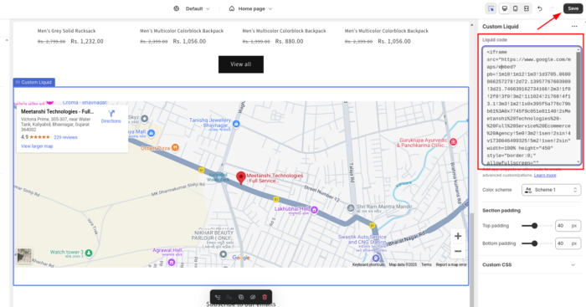Switch to mobile preview mode
The width and height of the screenshot is (586, 307).
[x=516, y=8]
